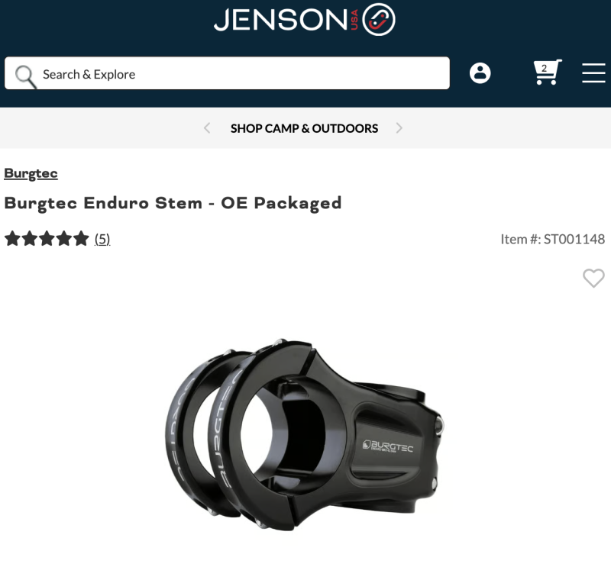Click the first star in the rating
Viewport: 611px width, 567px height.
[x=12, y=239]
